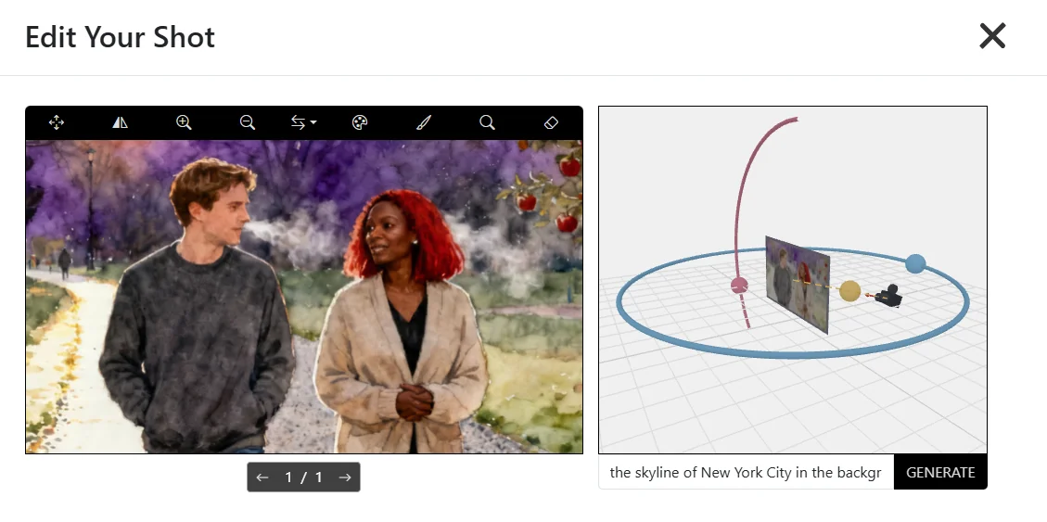Image resolution: width=1047 pixels, height=522 pixels.
Task: Go to the previous image arrow
Action: 262,477
